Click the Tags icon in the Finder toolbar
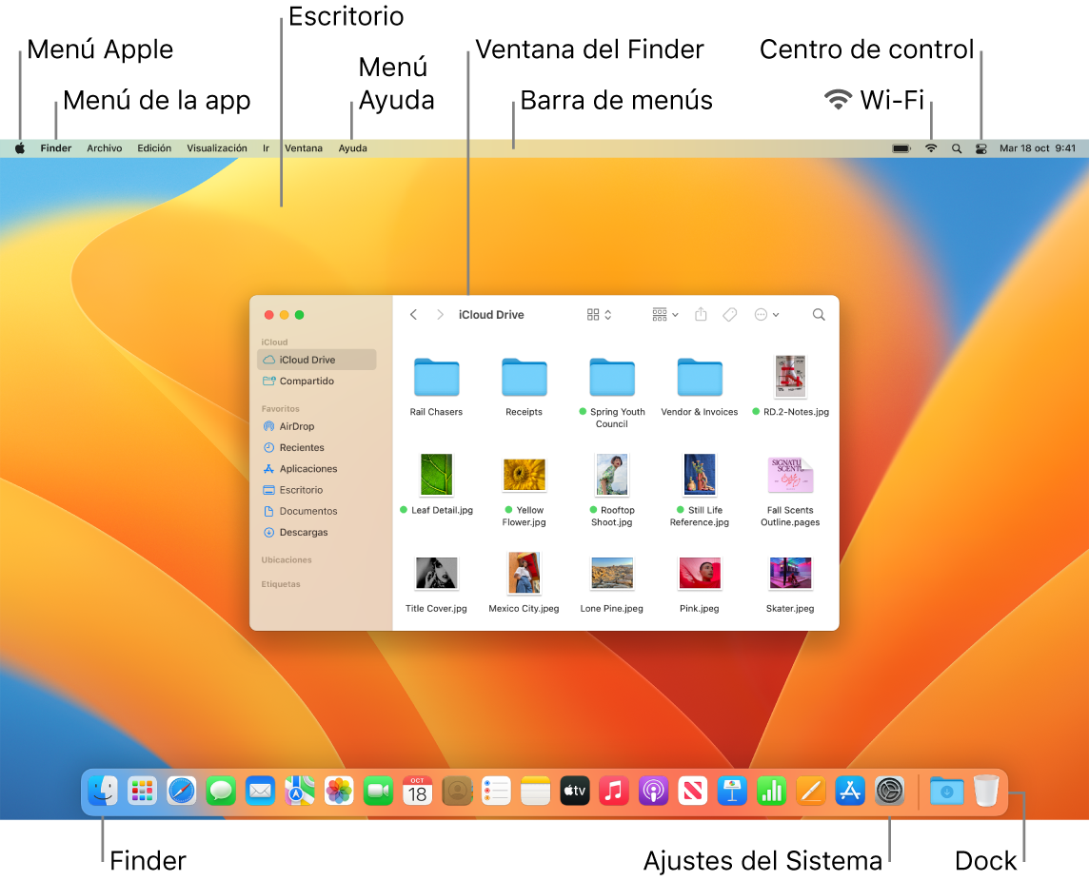The height and width of the screenshot is (881, 1089). [730, 314]
